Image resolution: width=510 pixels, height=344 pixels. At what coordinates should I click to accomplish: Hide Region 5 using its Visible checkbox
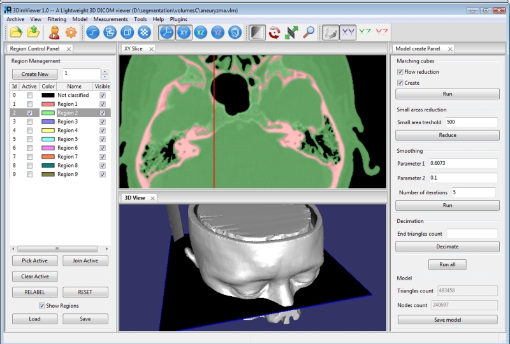(103, 139)
